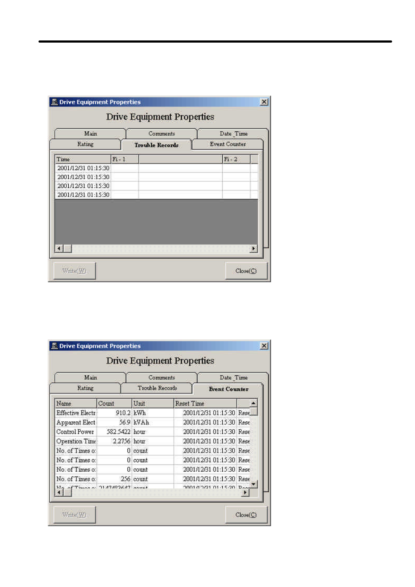The image size is (415, 587).
Task: Click count value 582.5422
Action: (114, 432)
